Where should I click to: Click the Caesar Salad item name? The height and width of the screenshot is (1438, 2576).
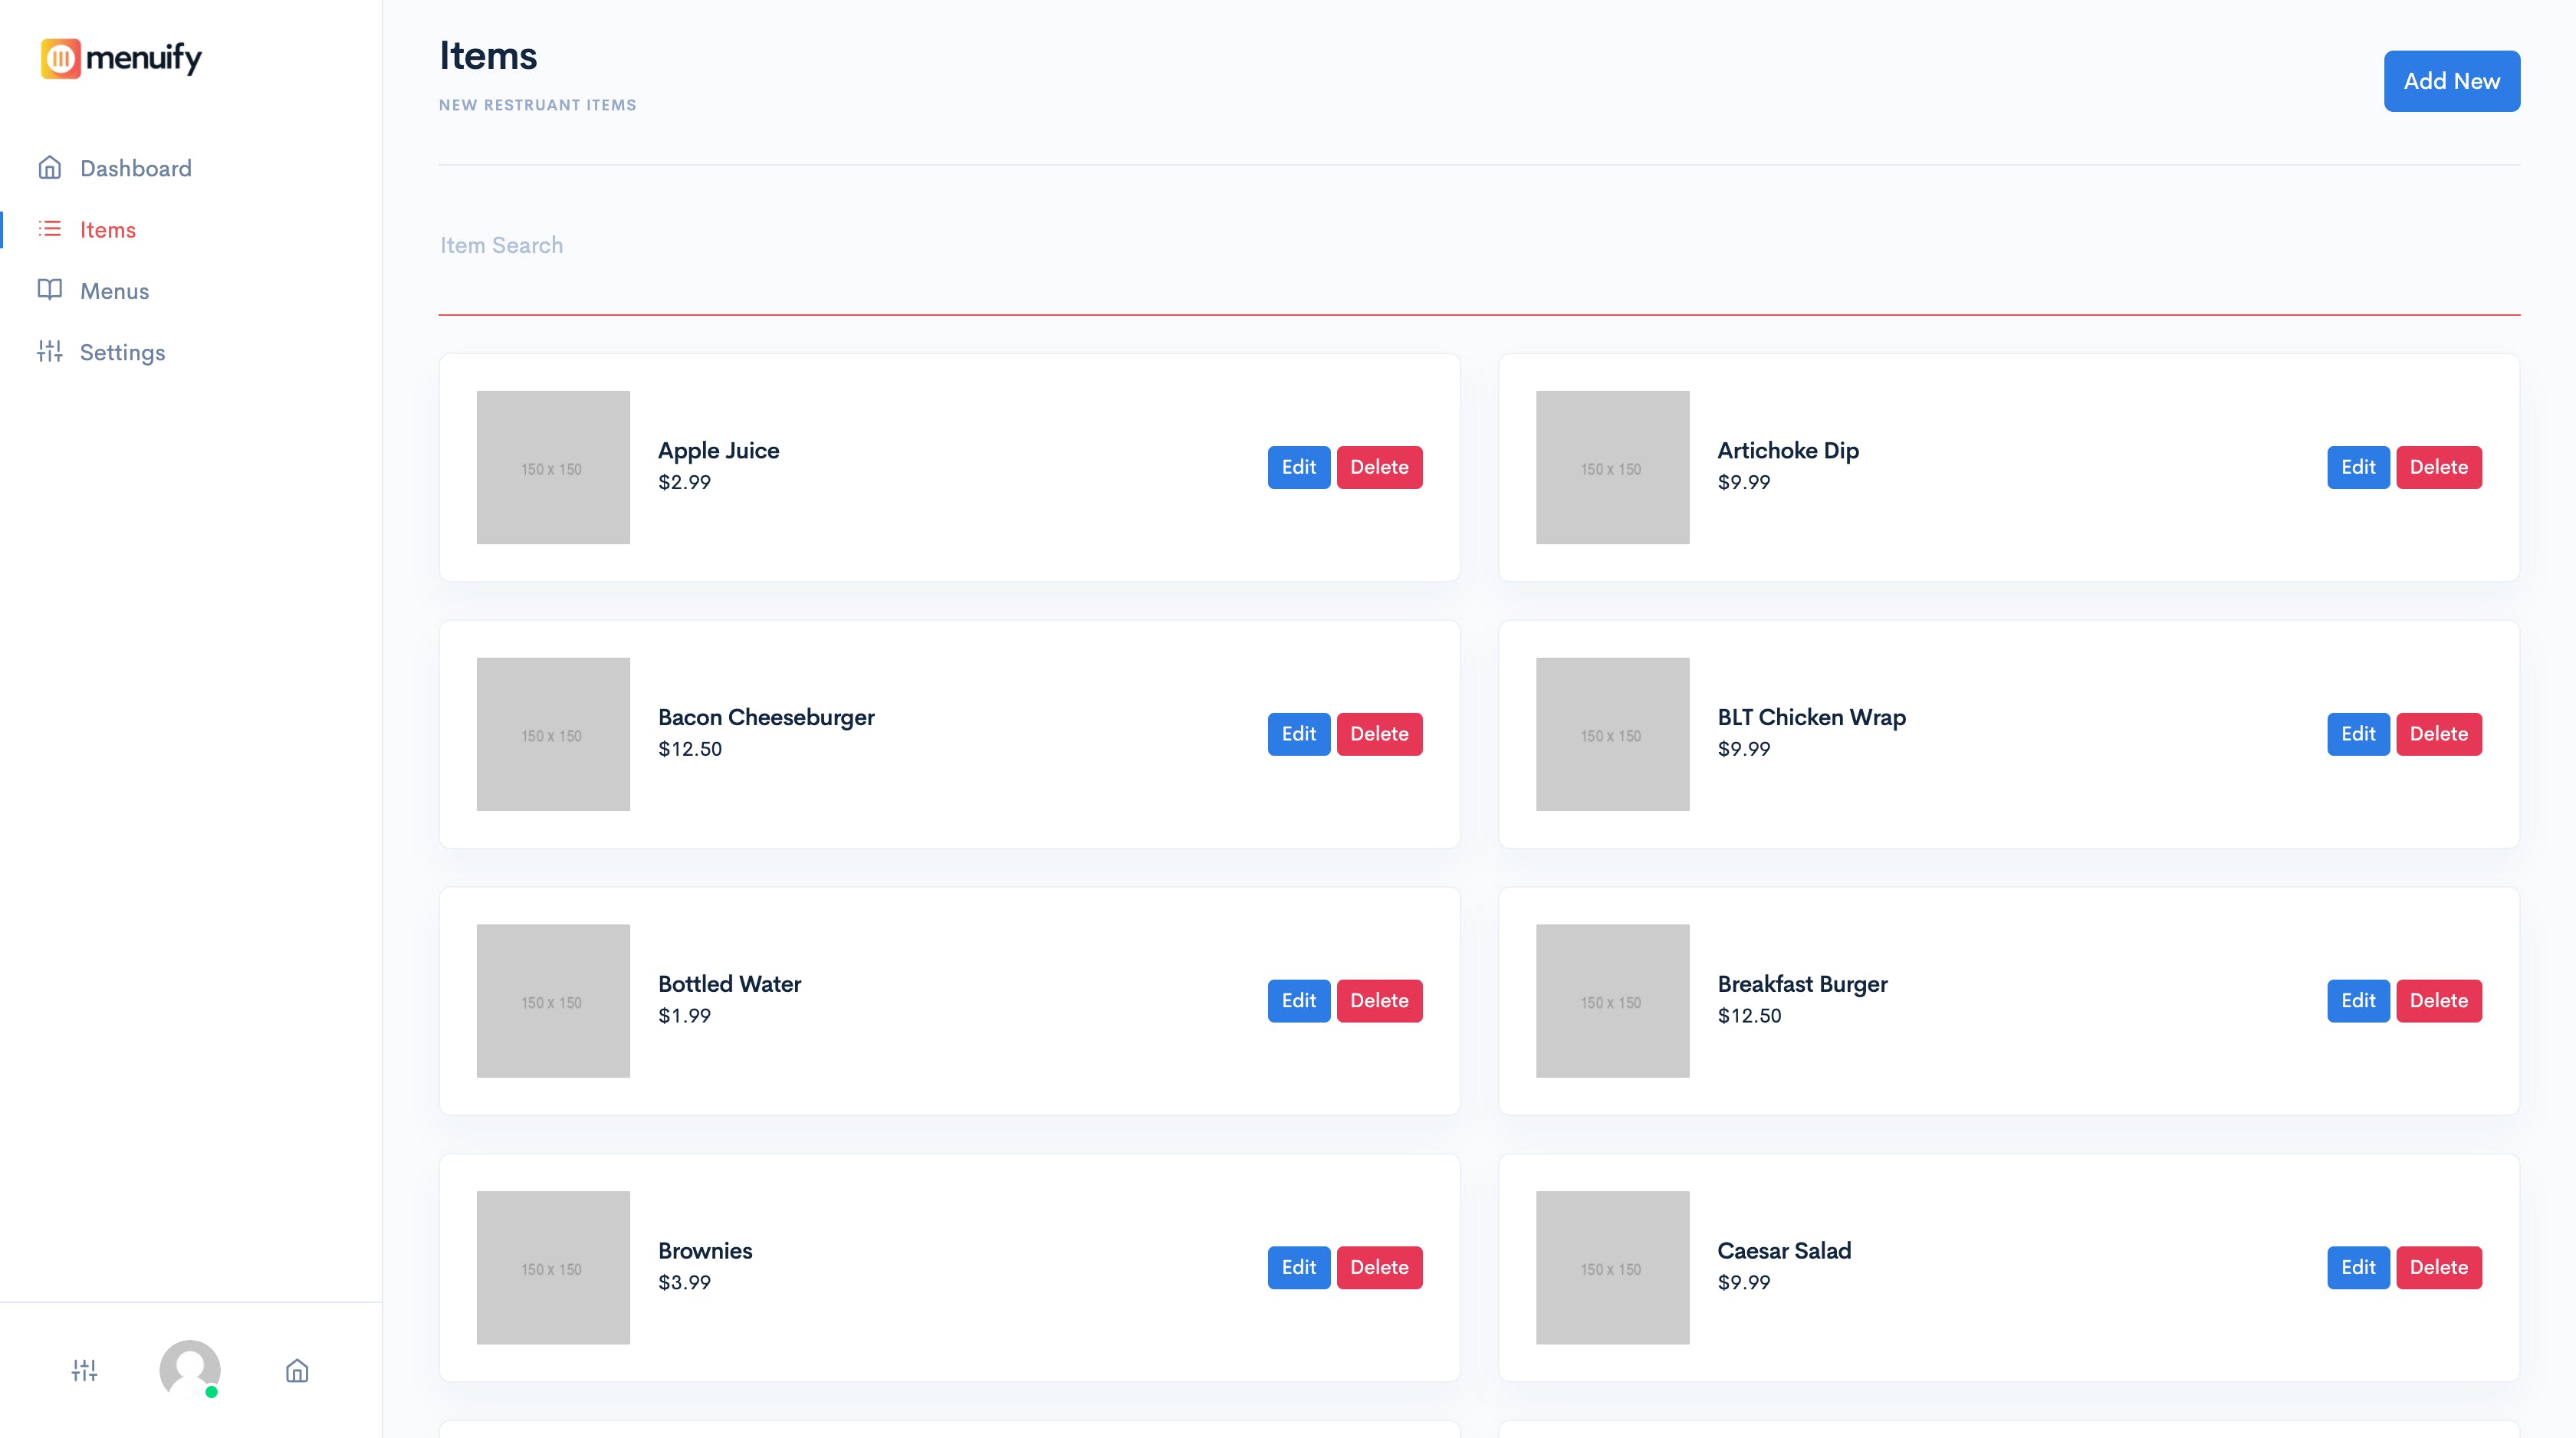pos(1784,1251)
